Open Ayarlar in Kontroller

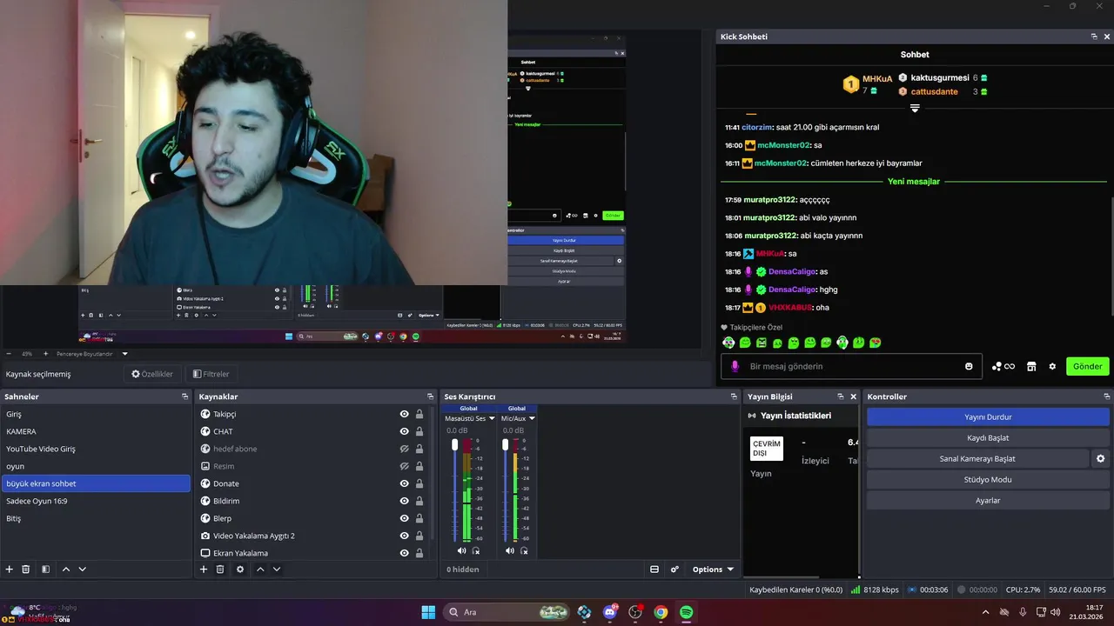tap(988, 500)
